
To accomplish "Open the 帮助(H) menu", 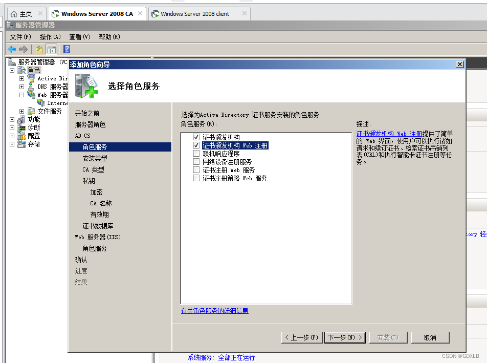I will point(109,37).
